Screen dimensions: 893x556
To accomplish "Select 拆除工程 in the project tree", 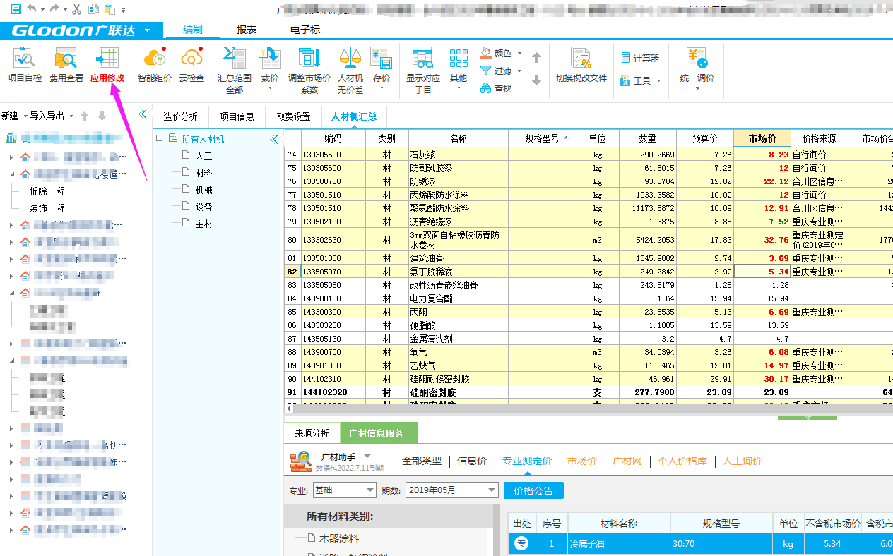I will point(47,191).
